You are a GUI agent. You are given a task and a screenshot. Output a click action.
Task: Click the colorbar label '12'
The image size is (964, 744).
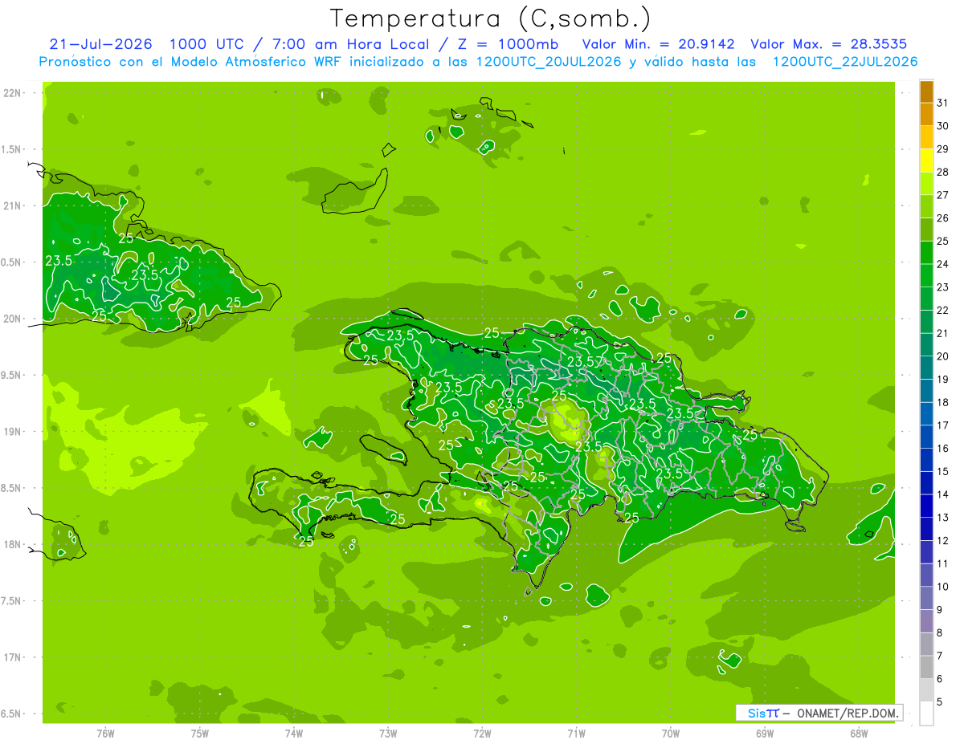[x=942, y=540]
